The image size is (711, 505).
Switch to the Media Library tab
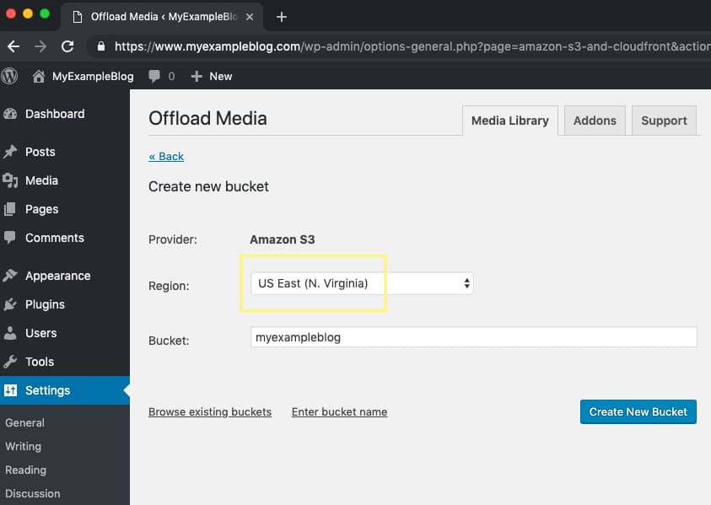tap(510, 121)
